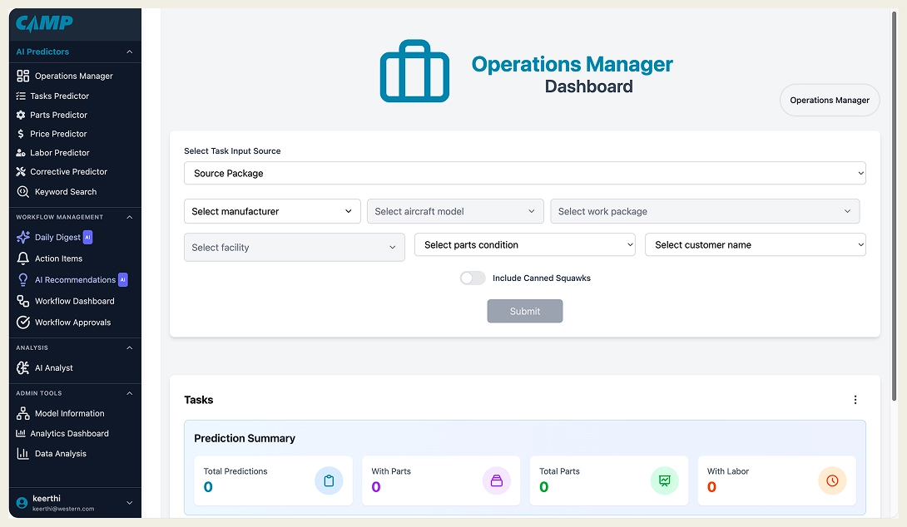
Task: Click the Operations Manager pill button
Action: [x=829, y=100]
